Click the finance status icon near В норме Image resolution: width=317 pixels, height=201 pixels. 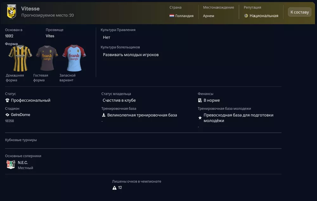tap(199, 100)
